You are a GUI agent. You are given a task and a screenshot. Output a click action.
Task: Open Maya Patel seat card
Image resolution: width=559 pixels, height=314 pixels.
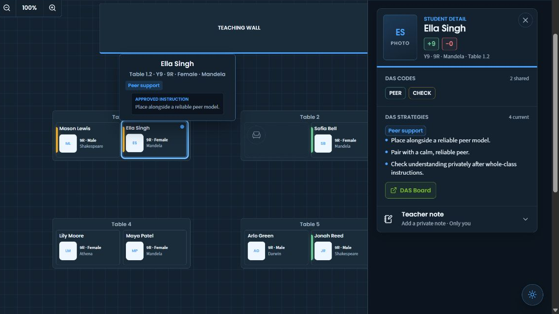coord(154,247)
